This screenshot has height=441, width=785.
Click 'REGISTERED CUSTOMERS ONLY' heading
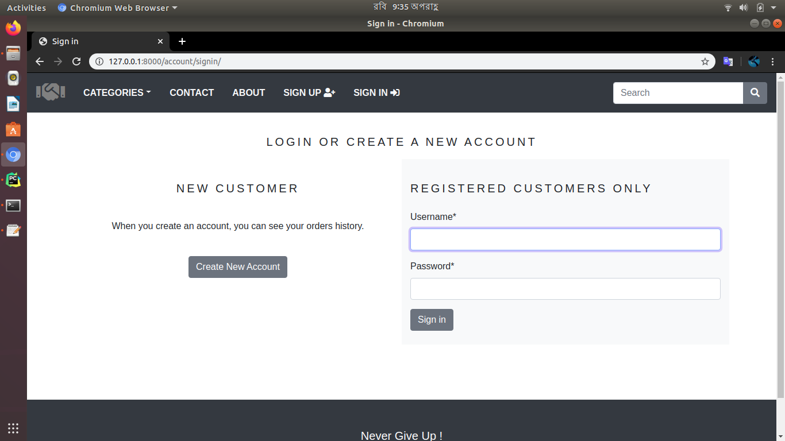click(x=531, y=188)
